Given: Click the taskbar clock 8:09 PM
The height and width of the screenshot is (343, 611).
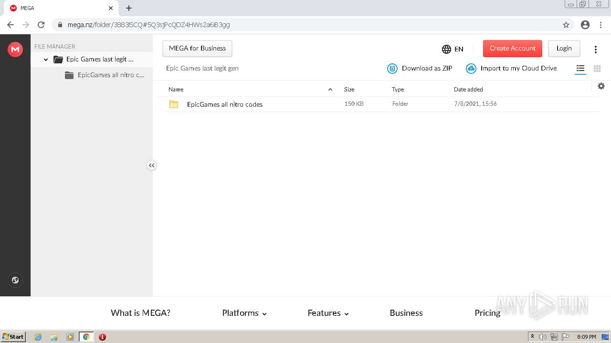Looking at the screenshot, I should (587, 337).
